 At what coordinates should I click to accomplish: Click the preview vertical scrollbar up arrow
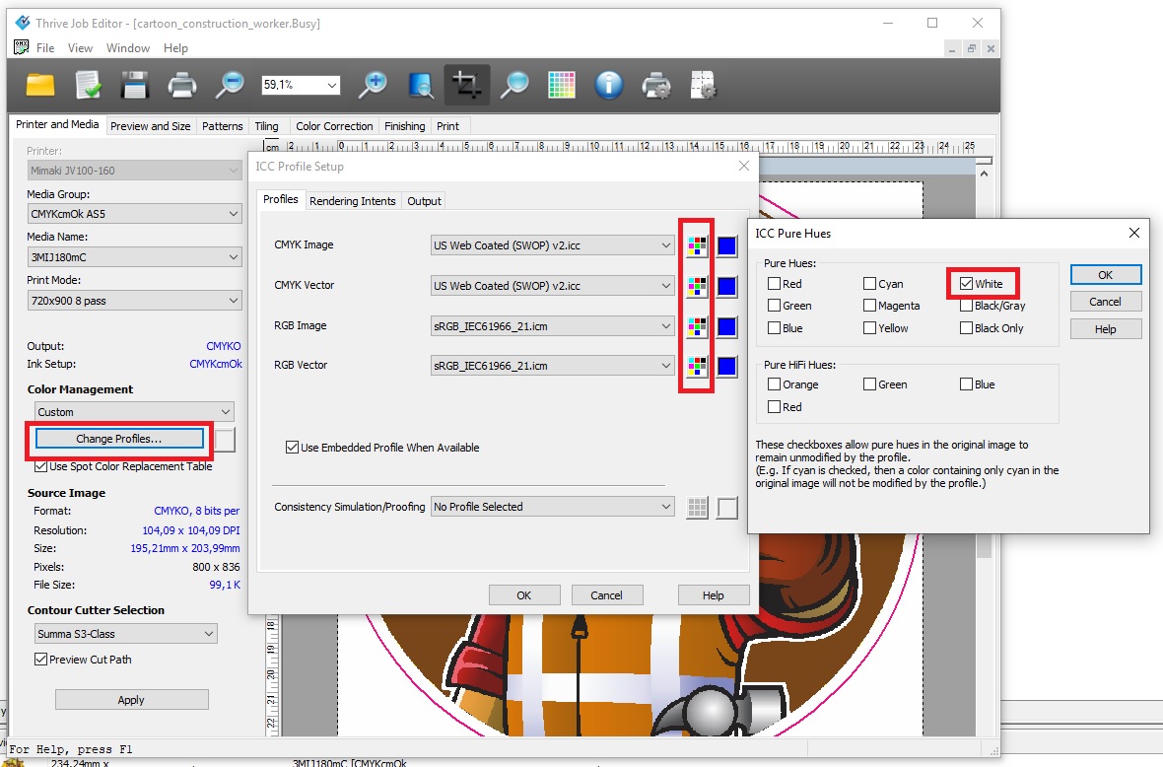[984, 174]
